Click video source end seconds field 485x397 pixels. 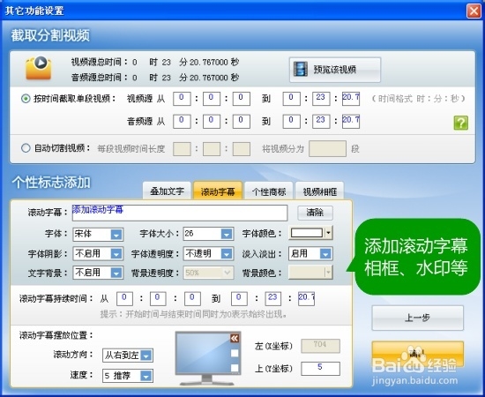pyautogui.click(x=351, y=99)
